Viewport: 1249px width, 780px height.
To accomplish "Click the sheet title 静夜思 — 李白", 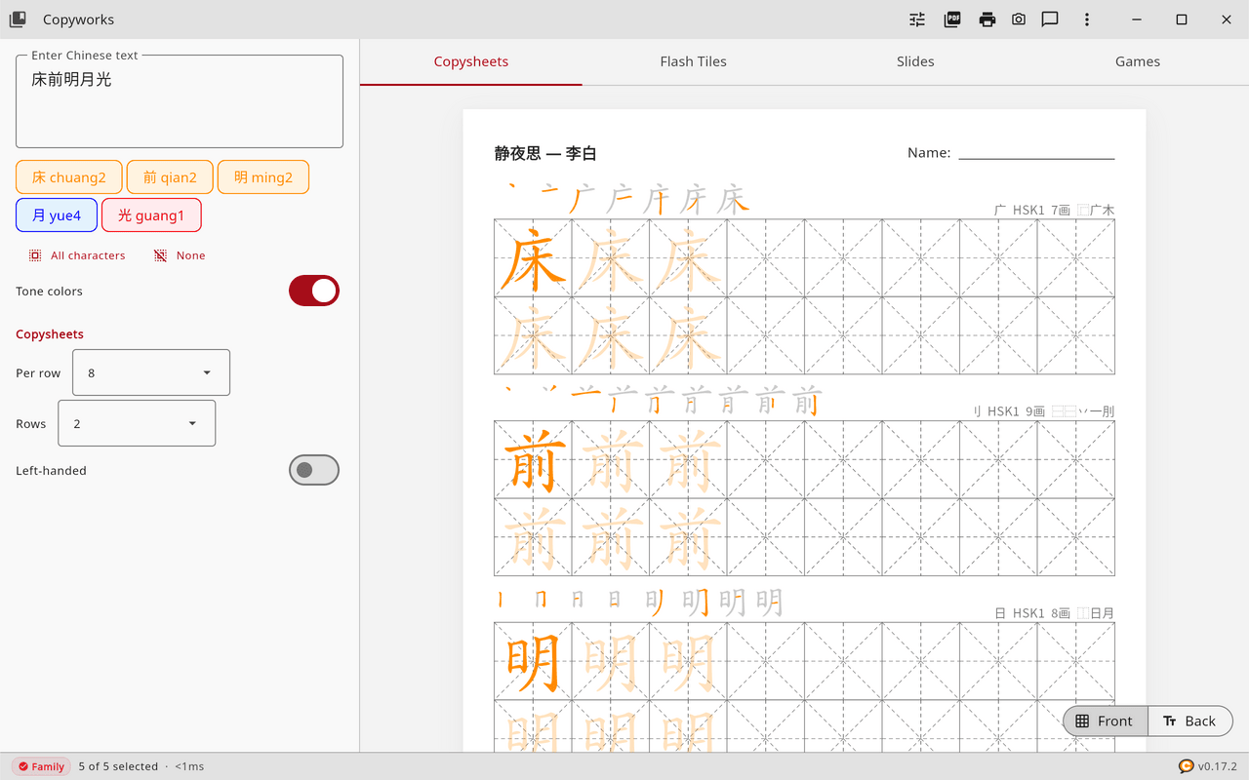I will [x=545, y=153].
